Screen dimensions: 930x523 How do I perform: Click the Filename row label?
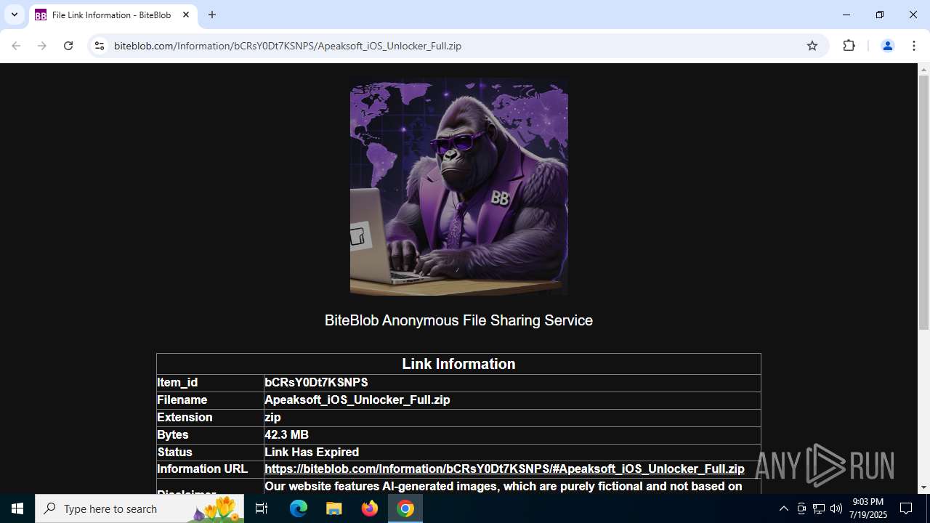182,400
